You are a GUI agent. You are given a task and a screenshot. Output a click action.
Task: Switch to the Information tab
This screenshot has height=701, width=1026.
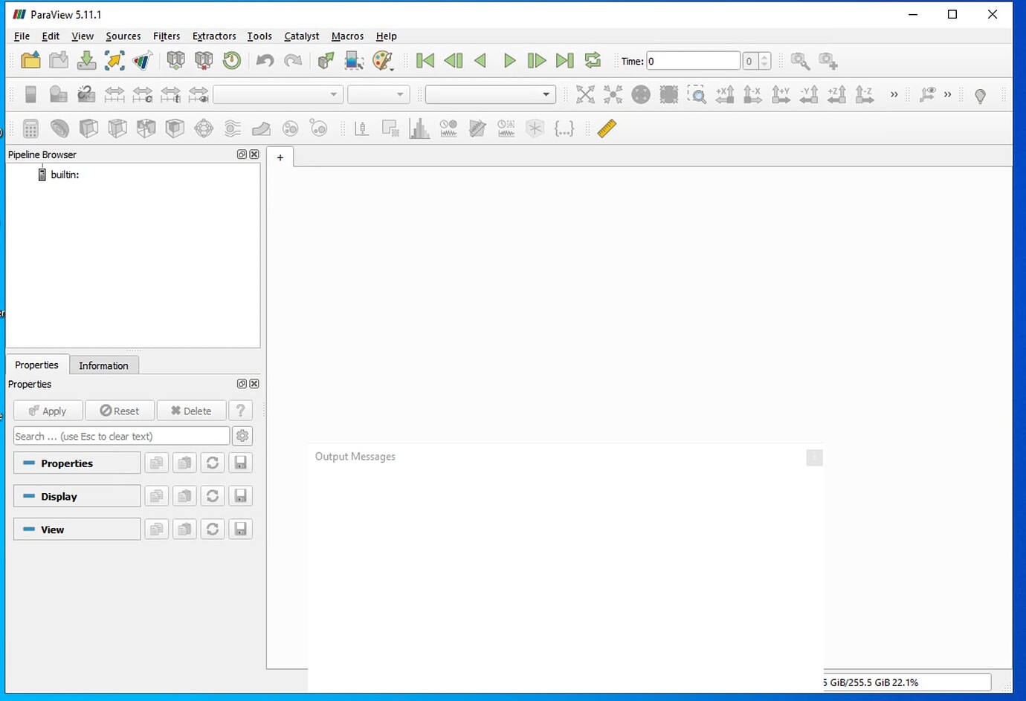click(x=103, y=365)
